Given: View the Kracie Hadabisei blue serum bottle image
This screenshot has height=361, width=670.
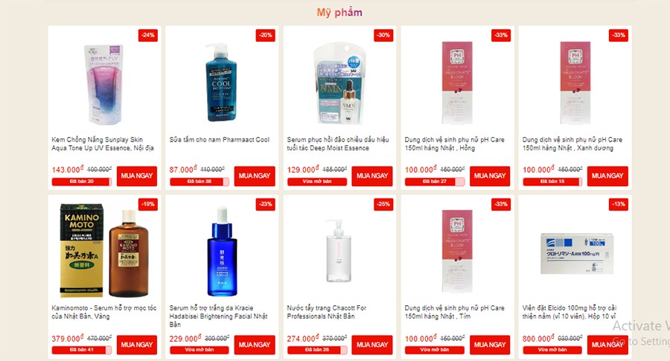Looking at the screenshot, I should click(222, 251).
